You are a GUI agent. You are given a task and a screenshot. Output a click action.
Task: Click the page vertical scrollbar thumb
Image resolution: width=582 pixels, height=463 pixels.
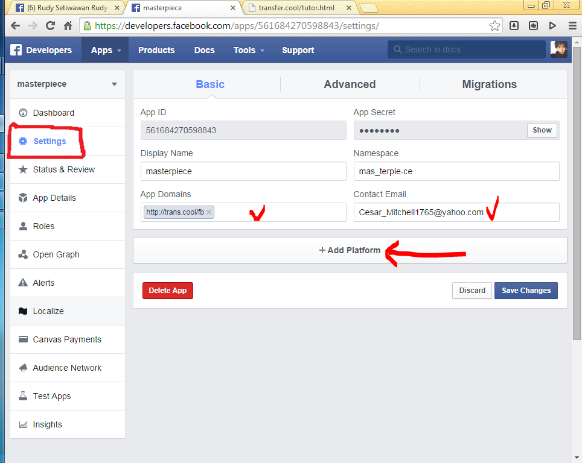(577, 193)
